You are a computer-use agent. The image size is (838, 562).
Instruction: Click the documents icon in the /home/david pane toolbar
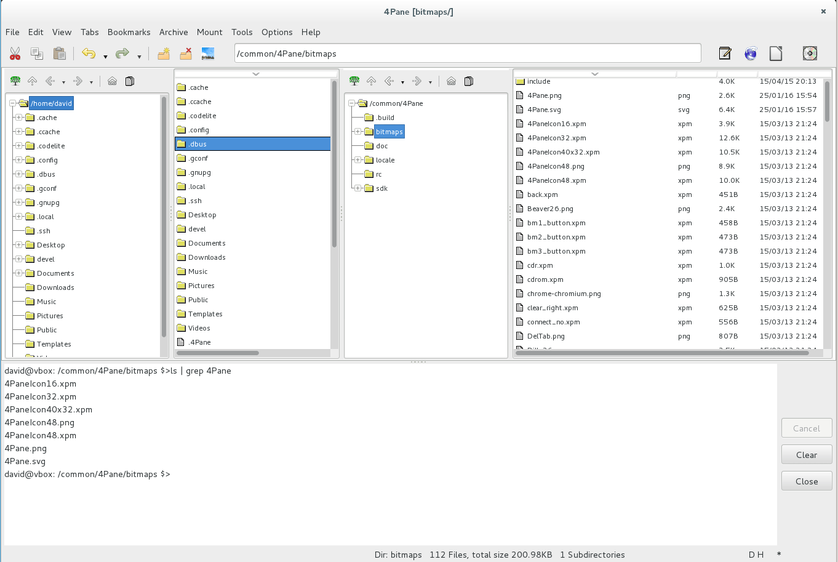pos(129,81)
